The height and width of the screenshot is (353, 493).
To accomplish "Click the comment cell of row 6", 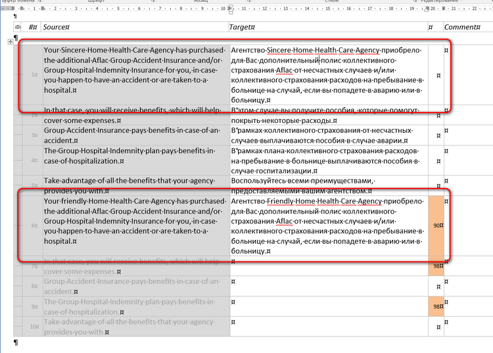I will (468, 225).
